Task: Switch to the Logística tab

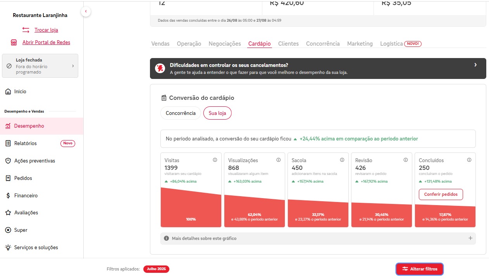Action: point(391,44)
